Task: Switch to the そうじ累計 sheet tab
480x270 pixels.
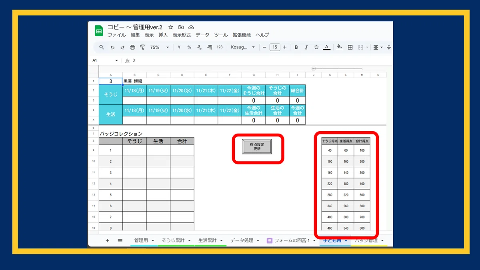Action: click(173, 240)
